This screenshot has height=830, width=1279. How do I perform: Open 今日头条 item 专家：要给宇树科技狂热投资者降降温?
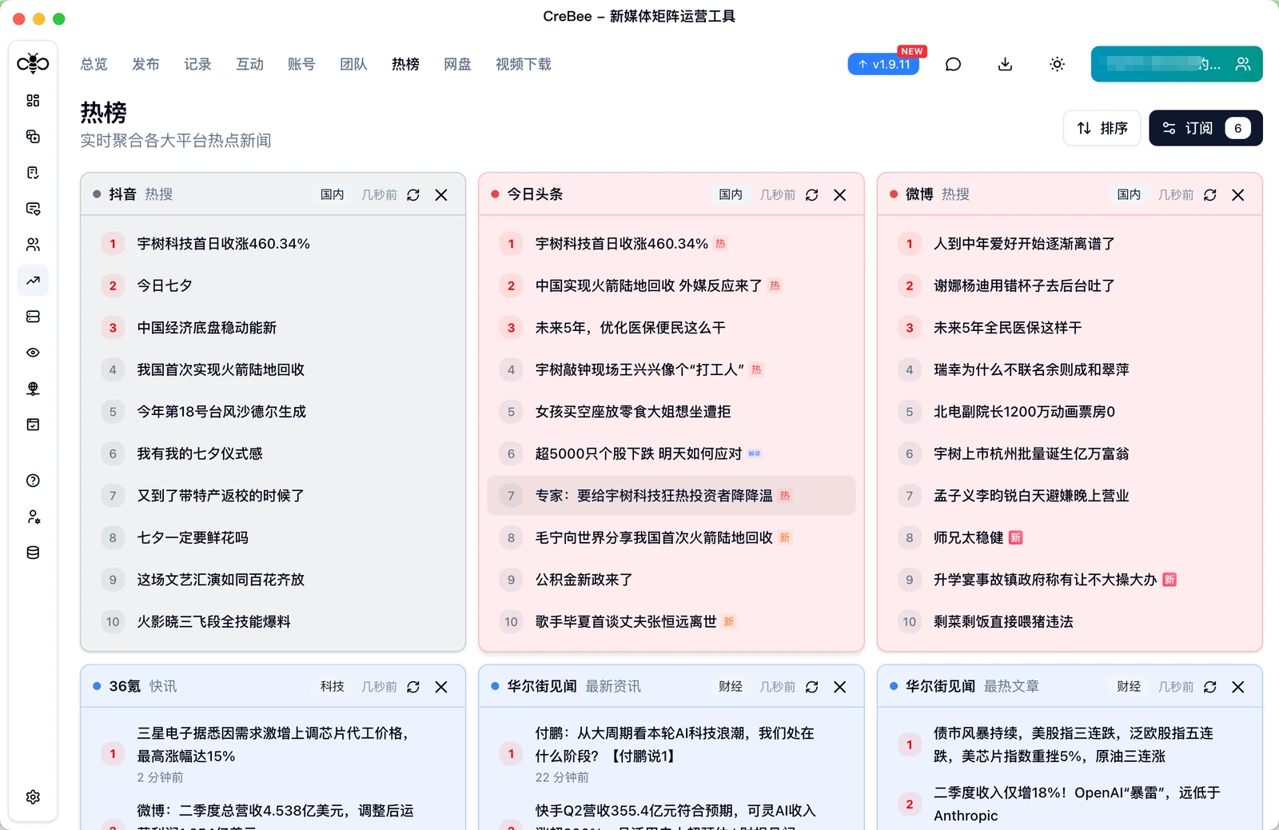[x=671, y=496]
